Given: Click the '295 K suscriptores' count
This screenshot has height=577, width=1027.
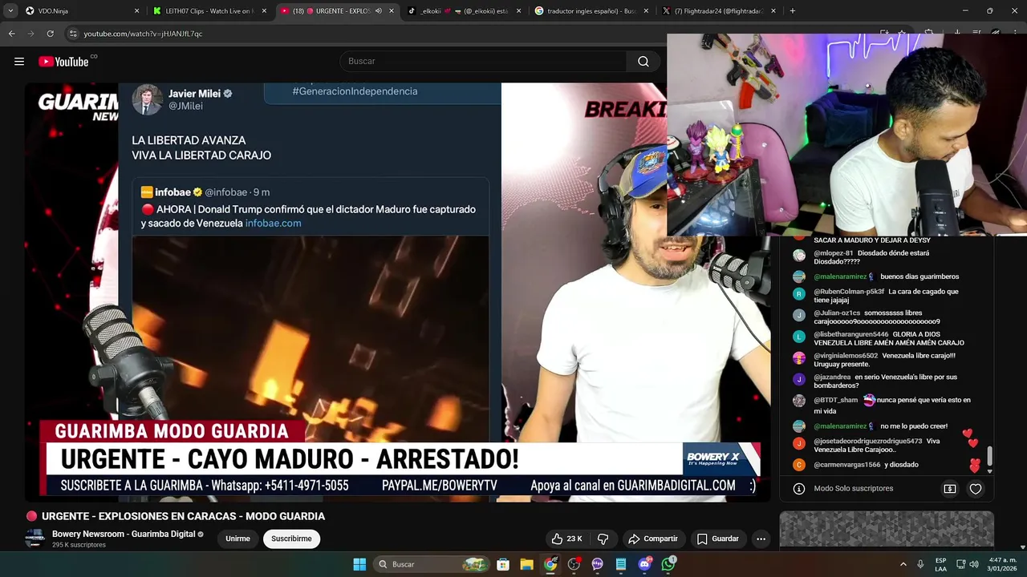Looking at the screenshot, I should coord(79,545).
